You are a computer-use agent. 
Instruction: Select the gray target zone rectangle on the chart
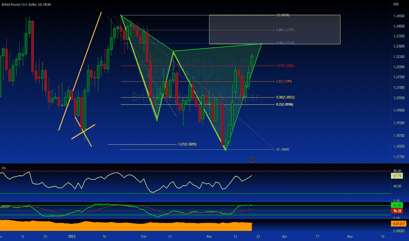pos(275,29)
